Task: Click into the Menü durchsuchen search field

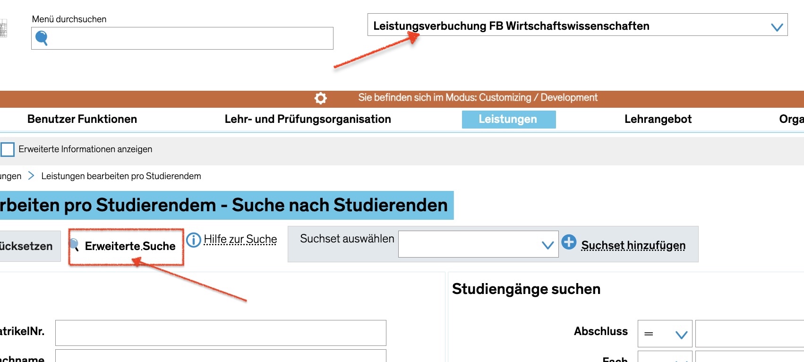Action: click(189, 38)
